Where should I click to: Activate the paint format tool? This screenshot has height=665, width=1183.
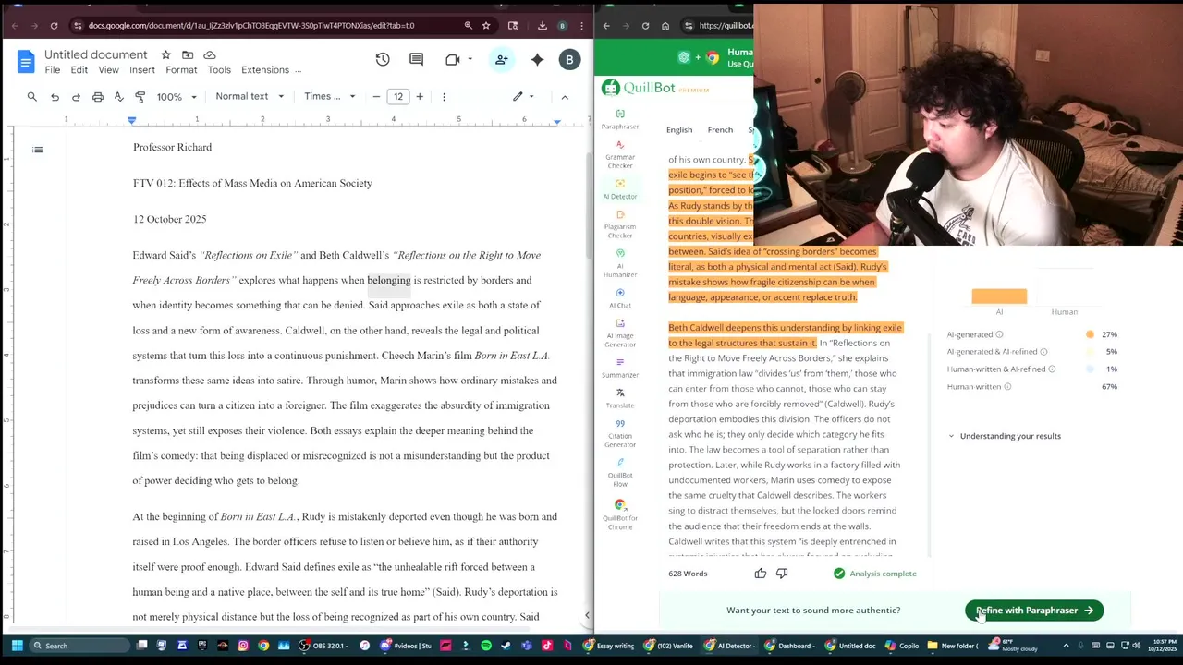tap(140, 96)
